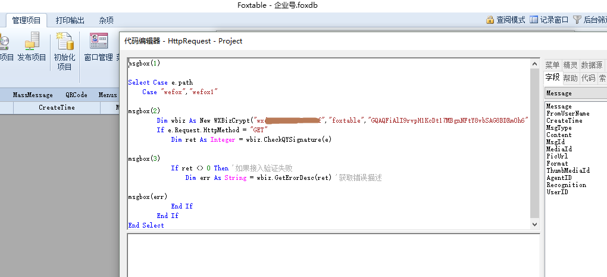Screen dimensions: 607x277
Task: Open the QRCode table tab
Action: [x=76, y=95]
